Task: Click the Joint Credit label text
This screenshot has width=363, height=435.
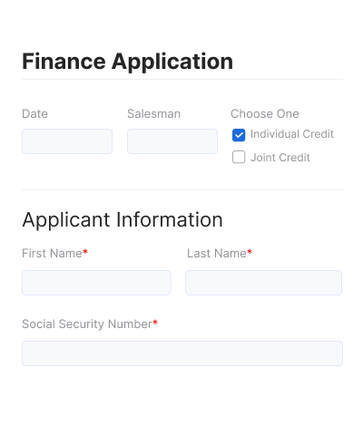Action: click(280, 158)
